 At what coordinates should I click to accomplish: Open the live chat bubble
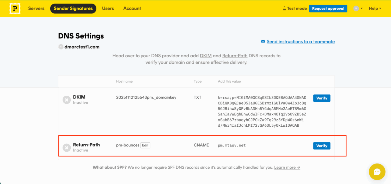[377, 172]
